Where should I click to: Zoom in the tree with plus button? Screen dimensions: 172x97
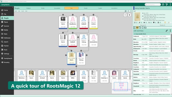click(130, 15)
